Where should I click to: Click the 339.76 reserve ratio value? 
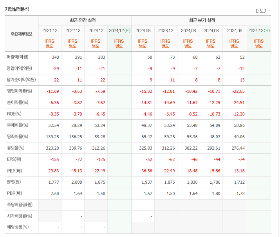[x=76, y=148]
